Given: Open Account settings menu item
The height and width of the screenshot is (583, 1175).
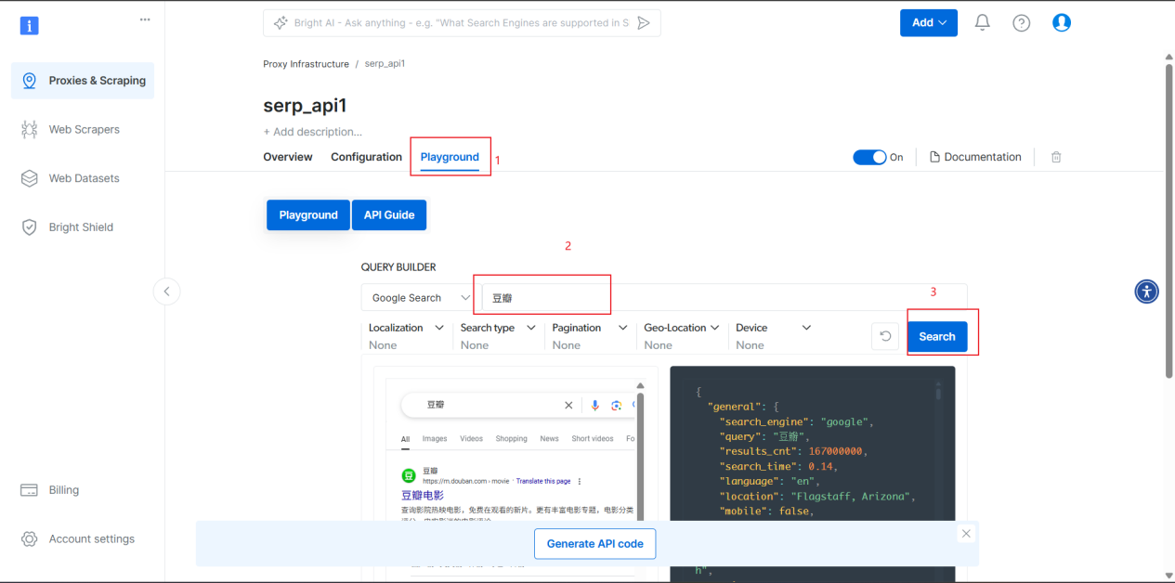Looking at the screenshot, I should pyautogui.click(x=83, y=538).
